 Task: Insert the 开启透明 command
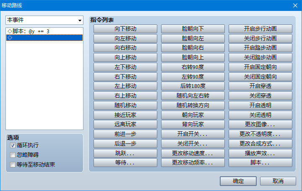coord(260,105)
